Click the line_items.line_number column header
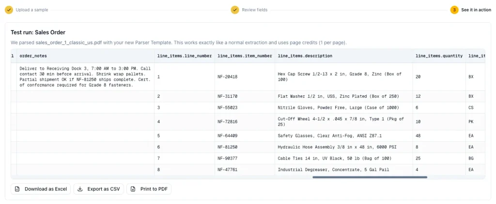 tap(185, 56)
